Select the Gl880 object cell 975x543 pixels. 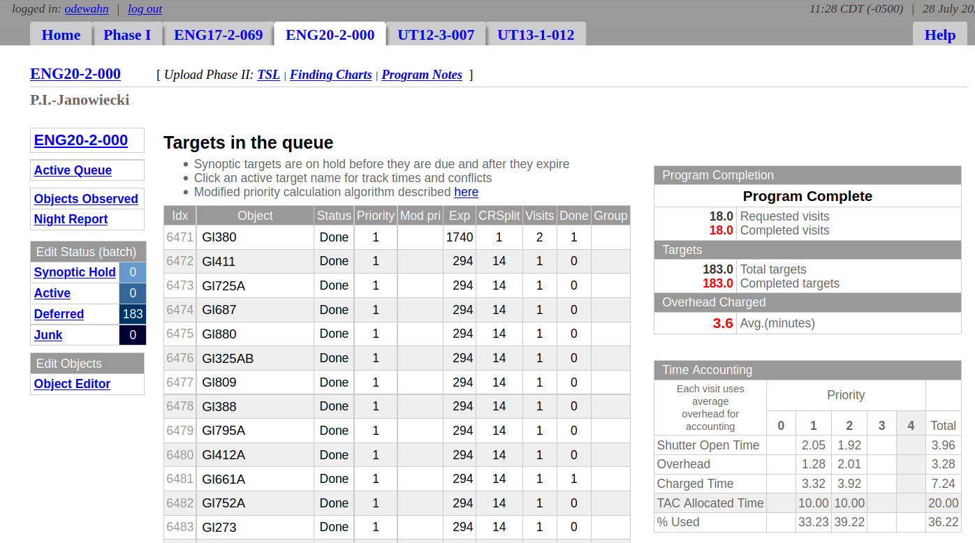[255, 334]
